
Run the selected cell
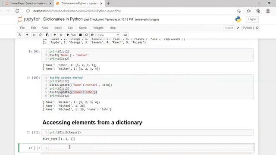click(x=71, y=35)
